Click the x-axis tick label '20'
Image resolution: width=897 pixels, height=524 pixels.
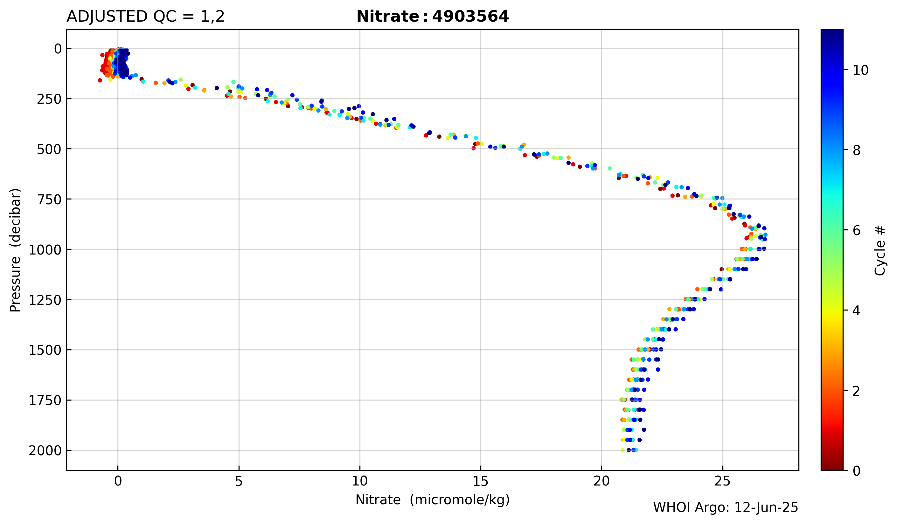(x=601, y=481)
